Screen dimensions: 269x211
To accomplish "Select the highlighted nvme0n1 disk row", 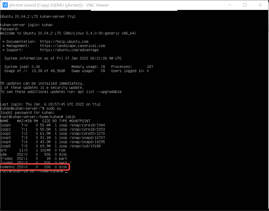I will click(x=34, y=167).
